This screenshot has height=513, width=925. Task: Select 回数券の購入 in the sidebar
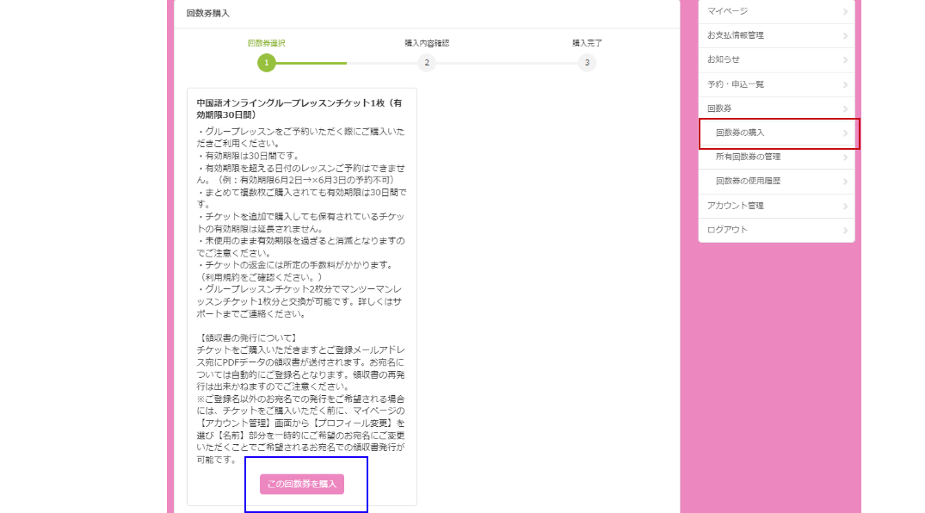pos(740,133)
